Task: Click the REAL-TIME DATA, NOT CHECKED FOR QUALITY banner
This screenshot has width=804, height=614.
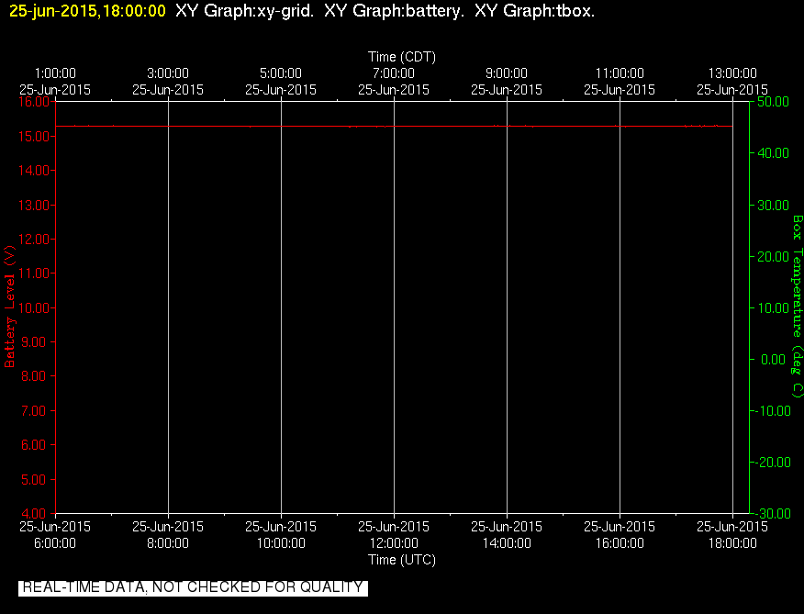Action: 194,587
